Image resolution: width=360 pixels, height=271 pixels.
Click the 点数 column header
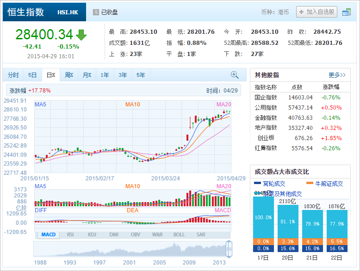click(x=297, y=87)
